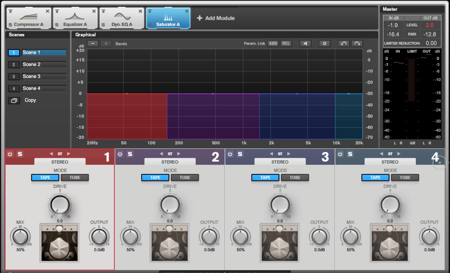Click band 2 MIX knob
450x273 pixels.
click(130, 237)
